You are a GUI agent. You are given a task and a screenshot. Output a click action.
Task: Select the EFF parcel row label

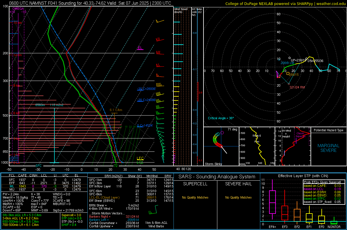[x=12, y=183]
